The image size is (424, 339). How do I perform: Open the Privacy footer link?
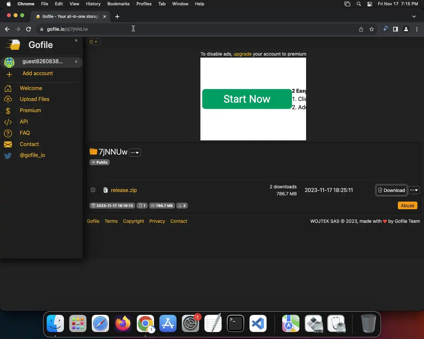coord(157,221)
